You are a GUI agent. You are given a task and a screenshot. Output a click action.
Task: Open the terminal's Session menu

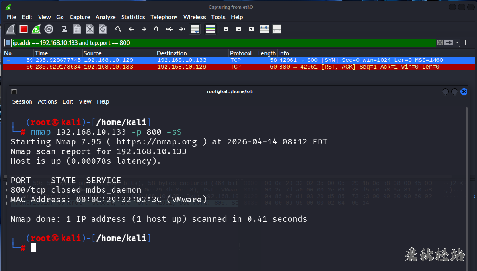(x=22, y=102)
